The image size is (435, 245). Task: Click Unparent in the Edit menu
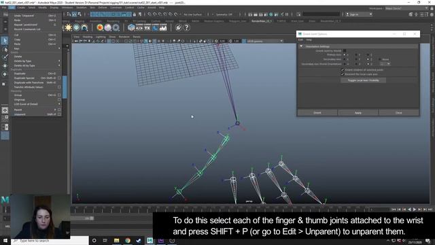(20, 114)
